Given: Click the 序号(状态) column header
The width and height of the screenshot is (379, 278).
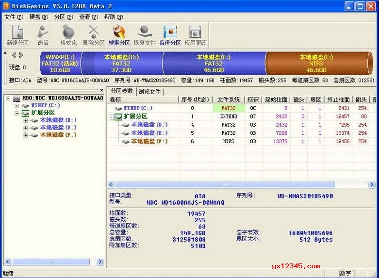Looking at the screenshot, I should pyautogui.click(x=196, y=99).
